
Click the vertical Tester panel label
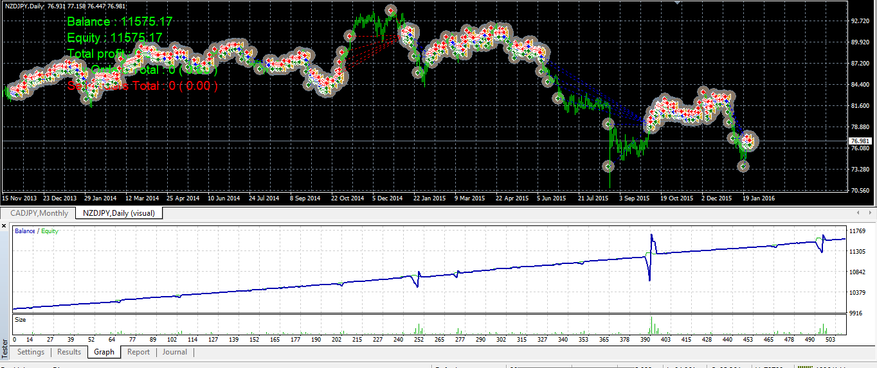point(6,348)
